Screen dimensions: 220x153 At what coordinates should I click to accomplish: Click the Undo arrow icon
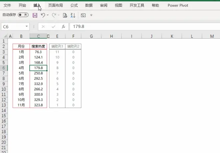43,15
